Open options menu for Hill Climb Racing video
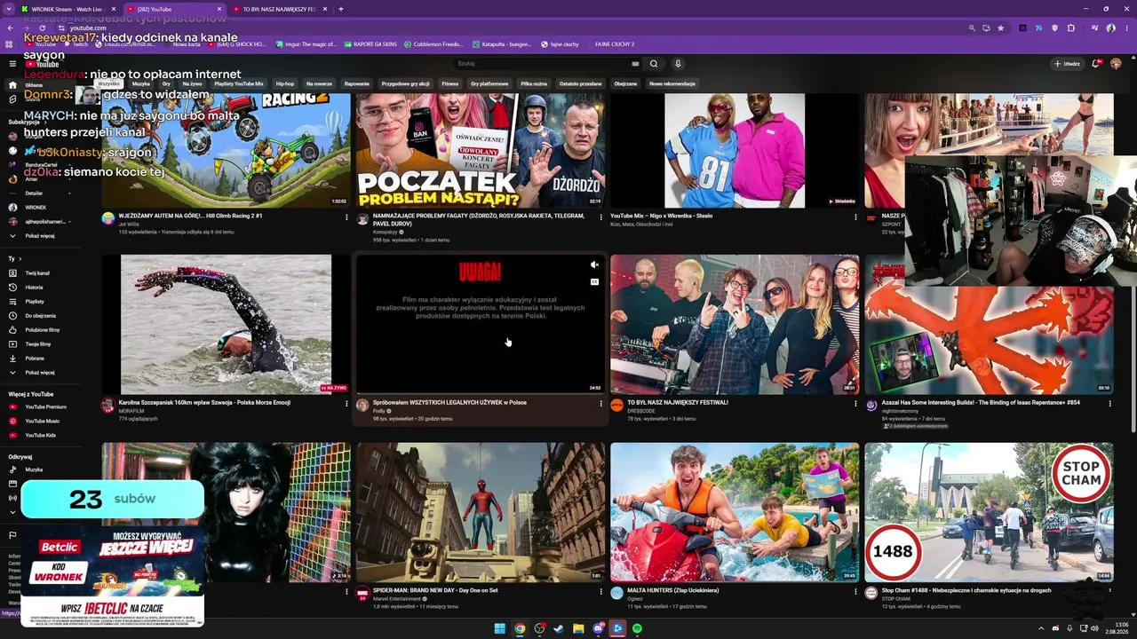 point(346,217)
